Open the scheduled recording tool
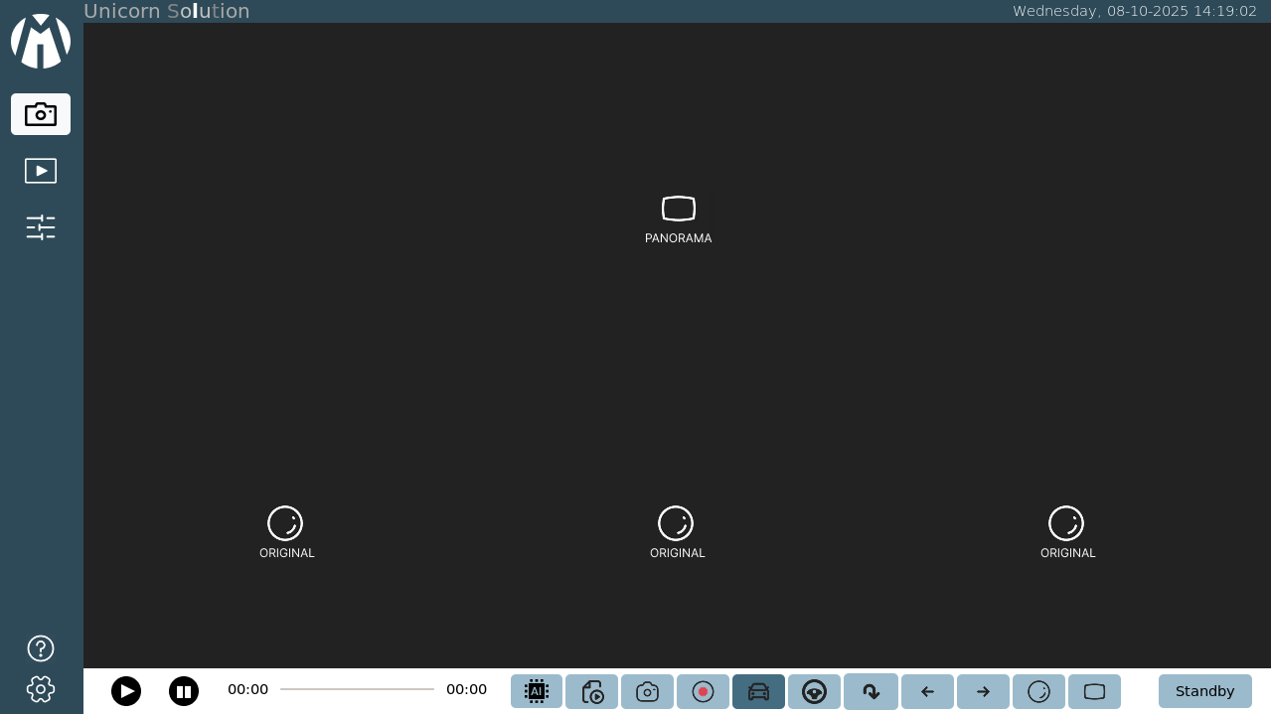 [591, 691]
